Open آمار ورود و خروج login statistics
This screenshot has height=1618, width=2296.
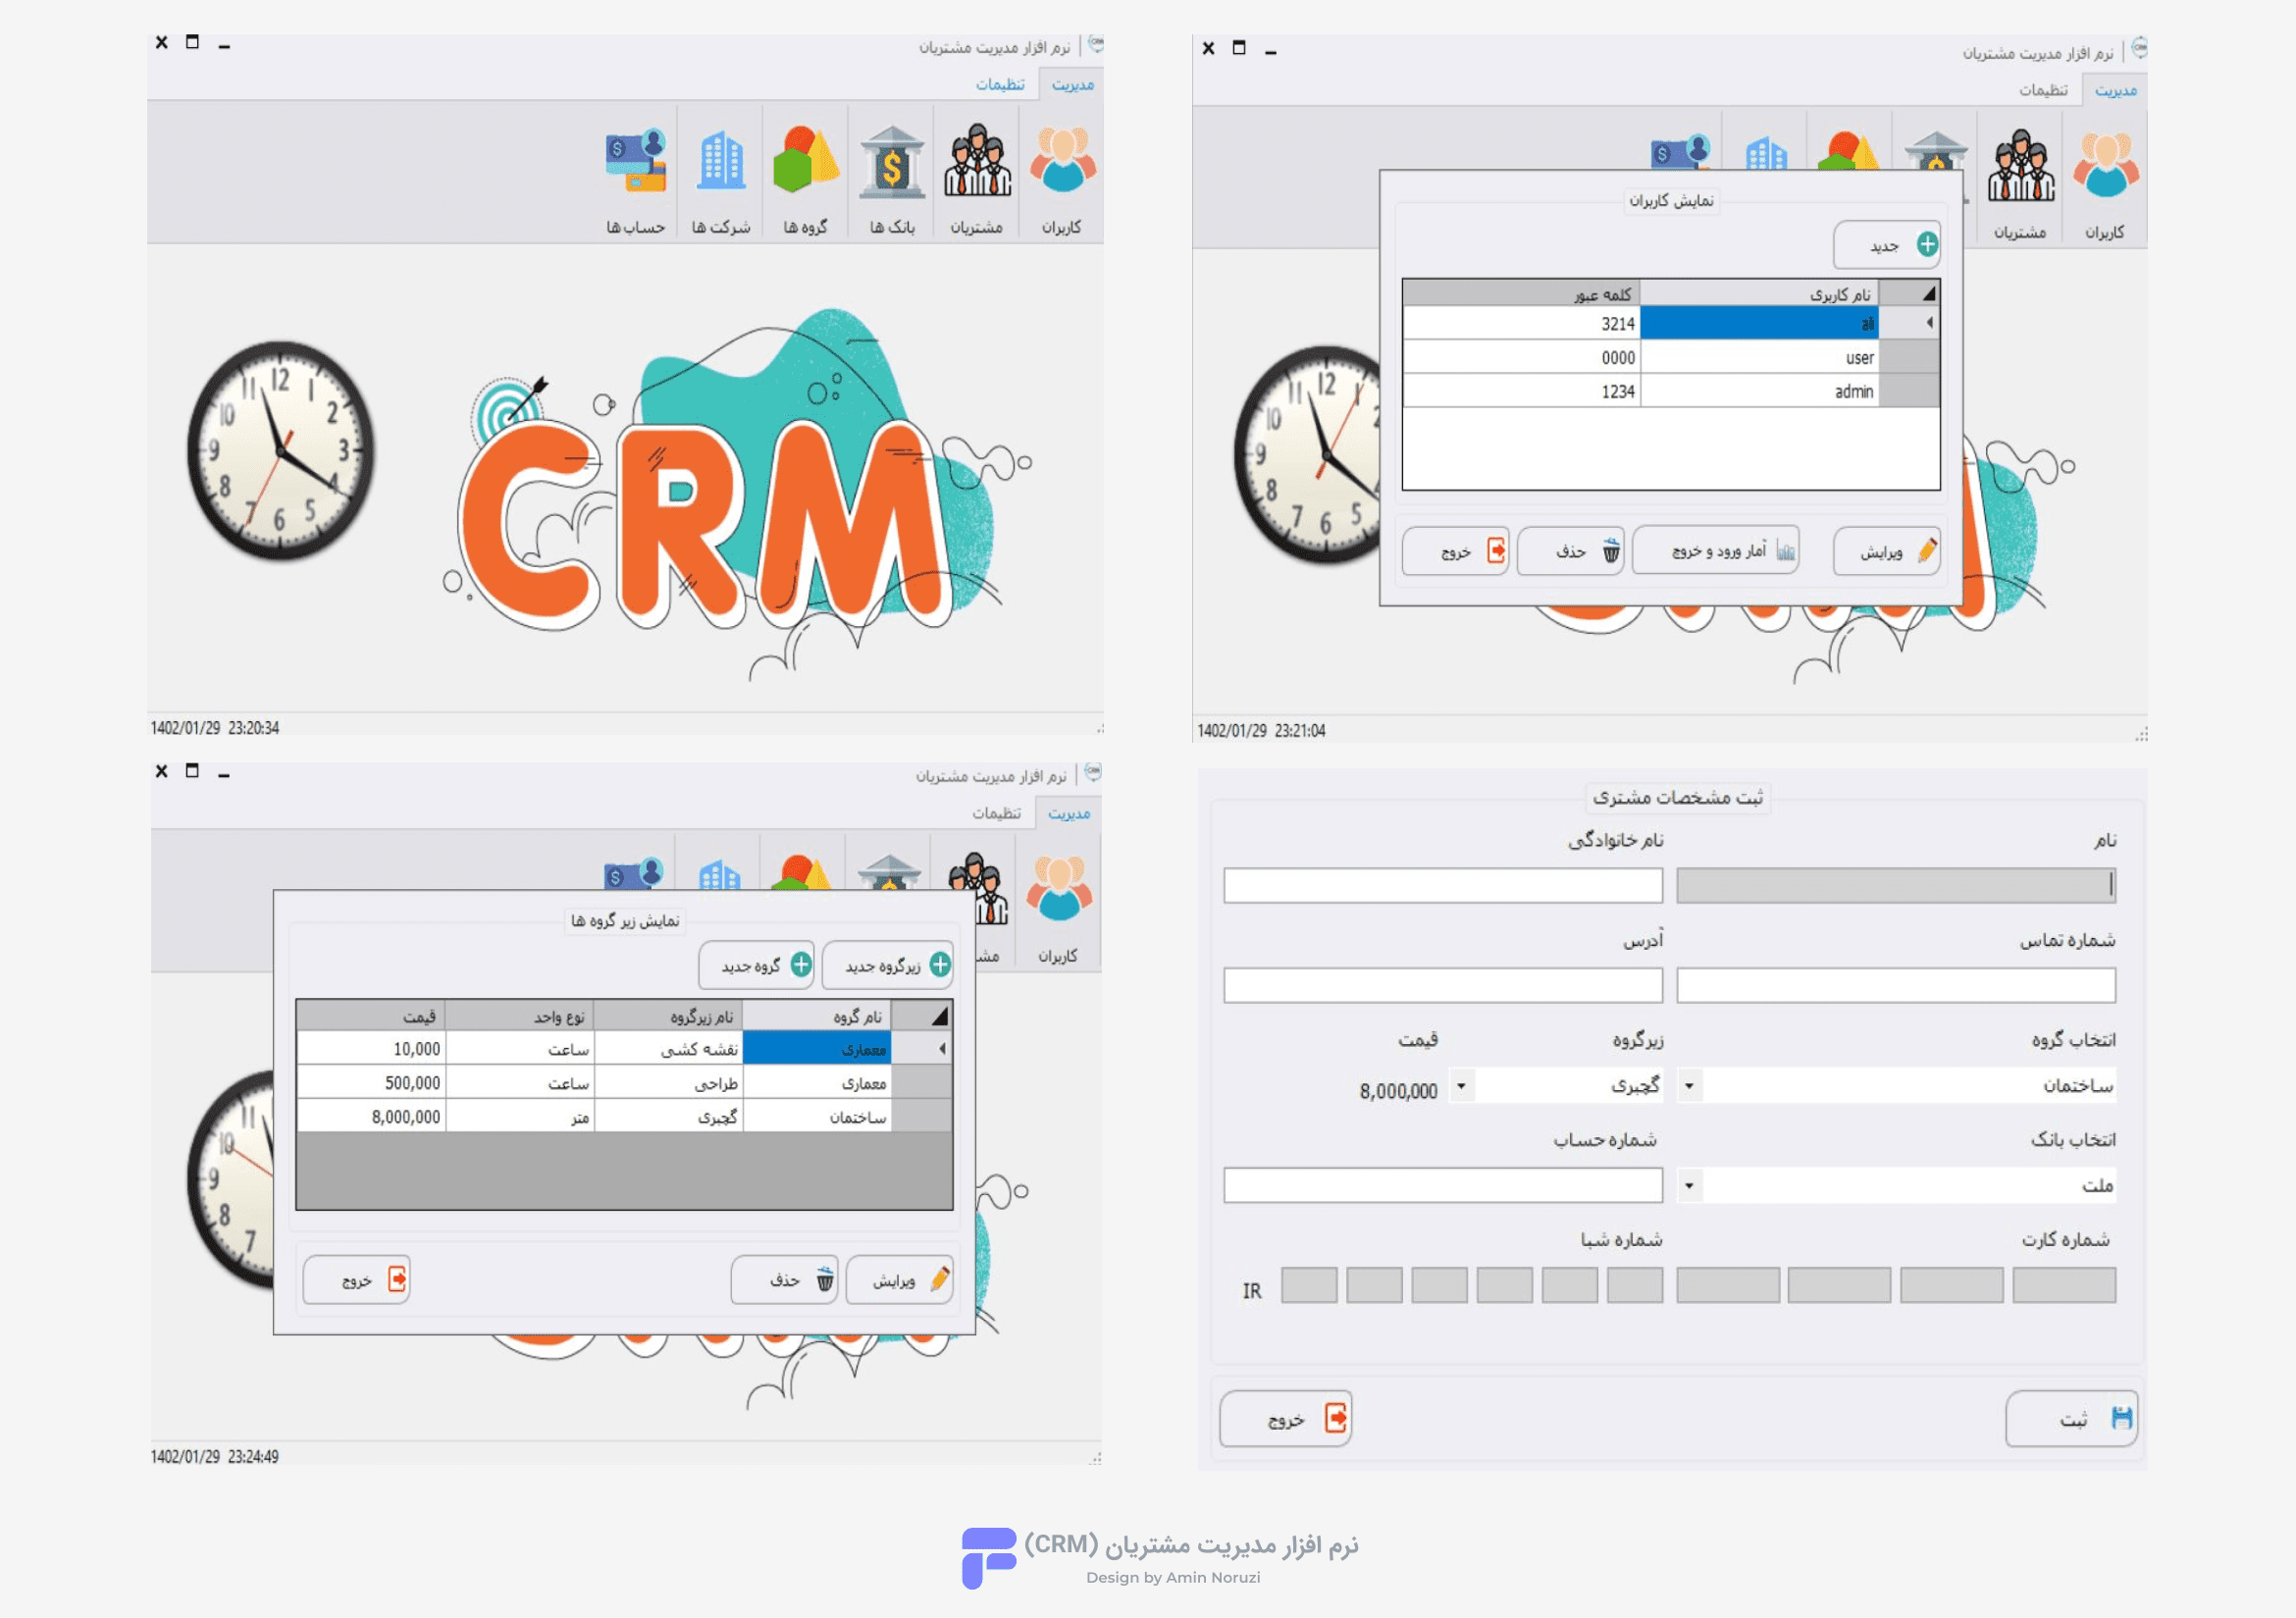click(1716, 551)
